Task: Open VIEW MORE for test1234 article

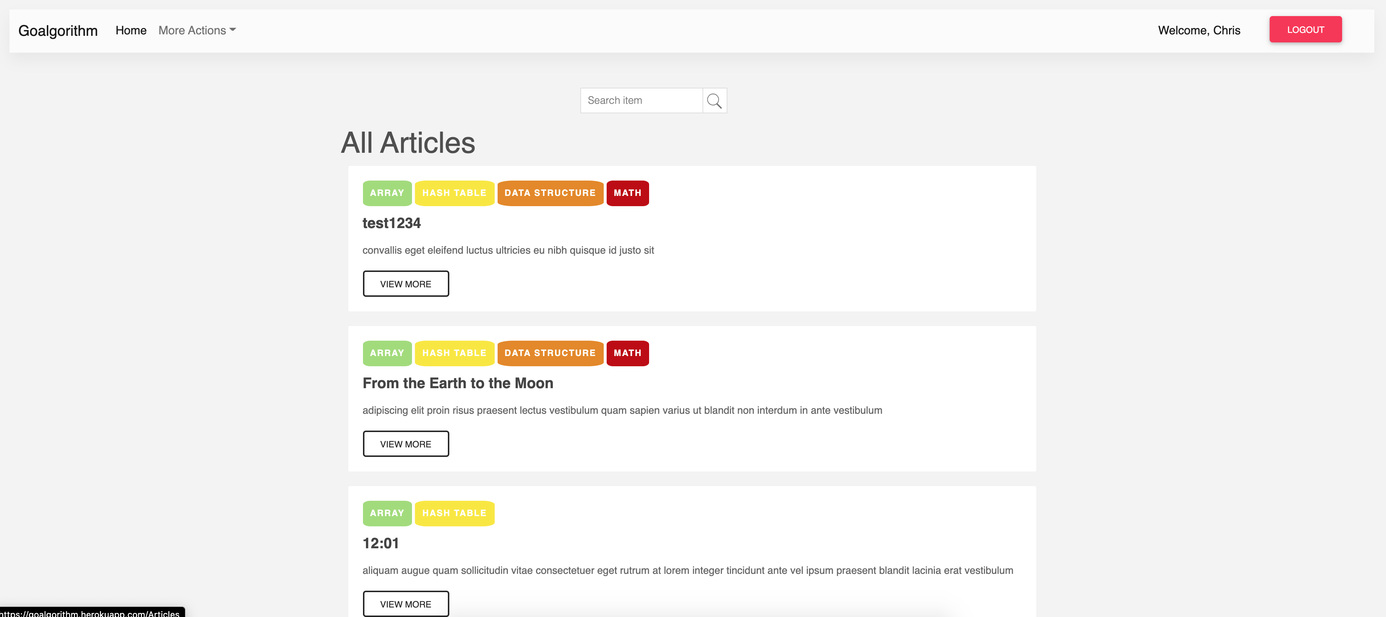Action: coord(405,284)
